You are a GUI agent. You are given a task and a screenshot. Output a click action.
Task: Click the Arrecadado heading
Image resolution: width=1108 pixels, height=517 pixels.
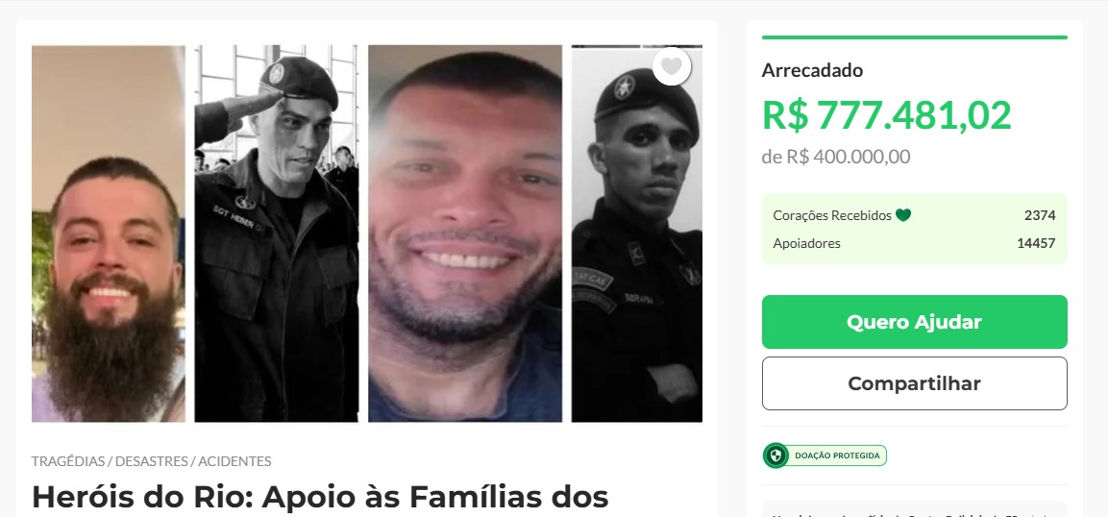pyautogui.click(x=812, y=70)
